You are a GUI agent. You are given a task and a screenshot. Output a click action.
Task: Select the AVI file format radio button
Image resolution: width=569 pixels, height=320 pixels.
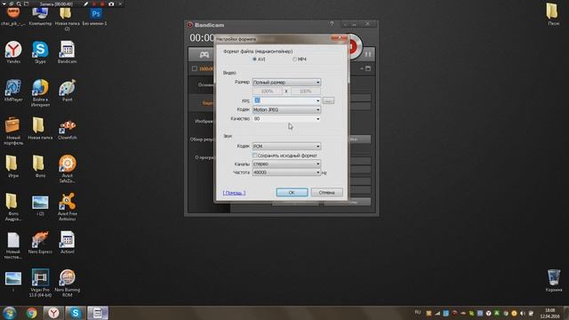tap(254, 60)
